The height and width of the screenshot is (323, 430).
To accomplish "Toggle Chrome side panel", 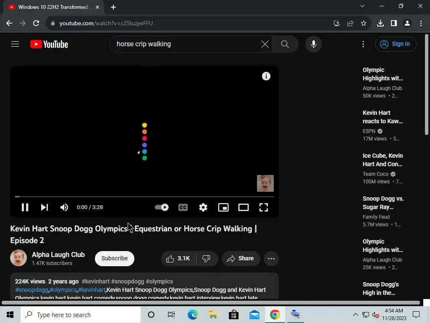I will [x=394, y=24].
